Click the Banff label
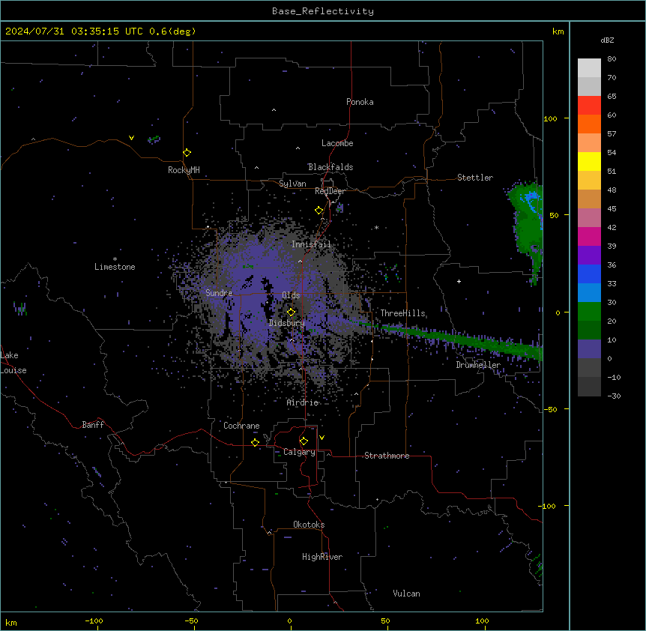The image size is (646, 631). click(x=93, y=425)
